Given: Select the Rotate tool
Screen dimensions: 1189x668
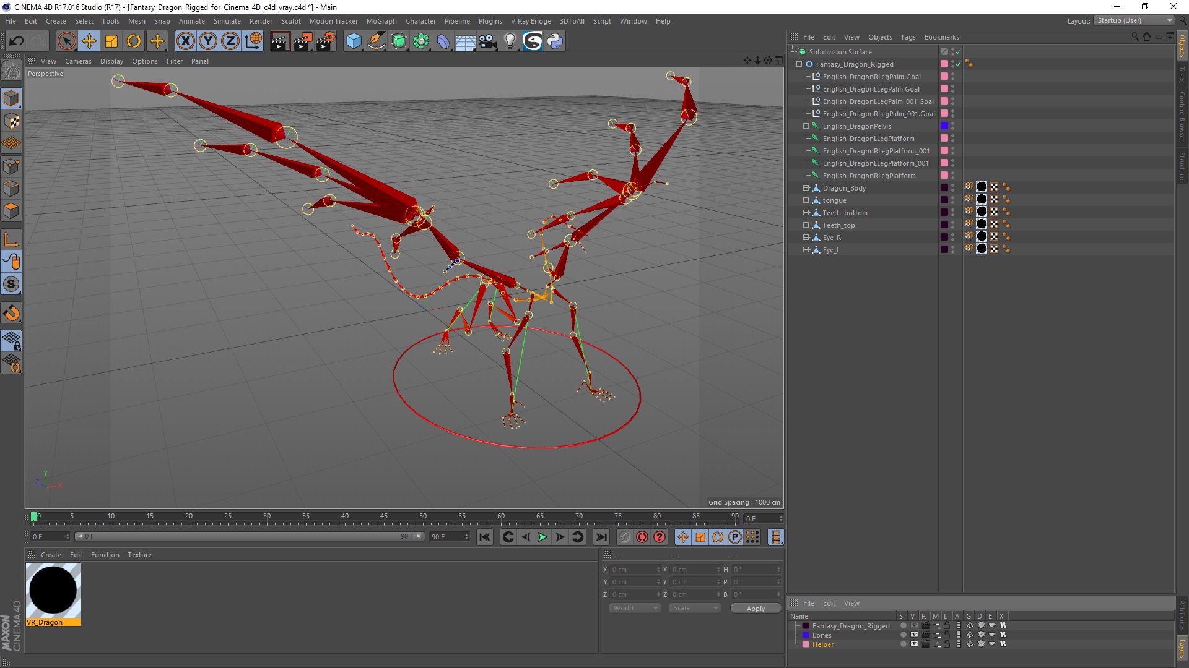Looking at the screenshot, I should pyautogui.click(x=134, y=41).
